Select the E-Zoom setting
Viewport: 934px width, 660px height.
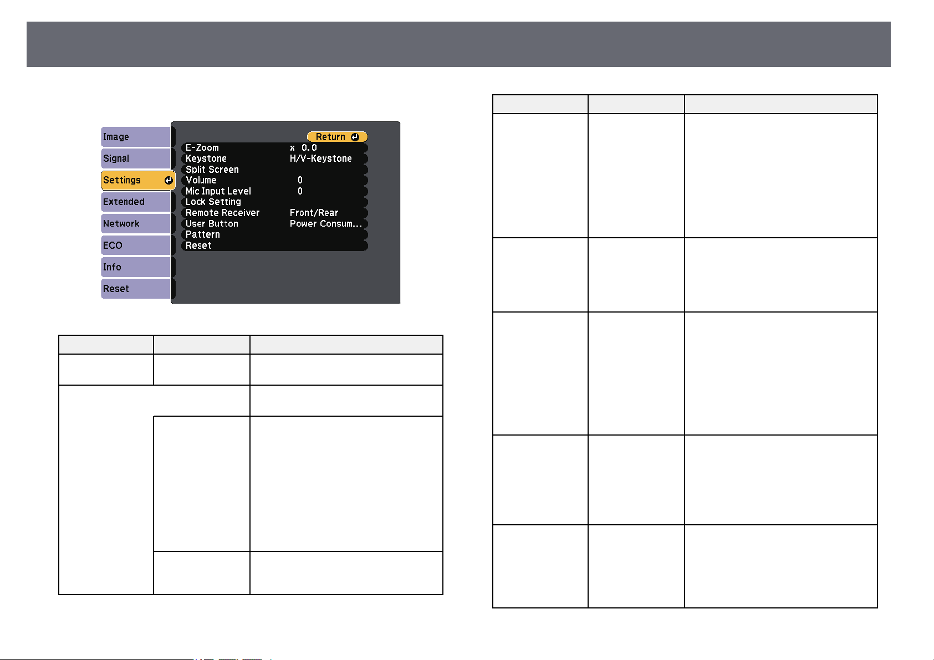coord(274,148)
